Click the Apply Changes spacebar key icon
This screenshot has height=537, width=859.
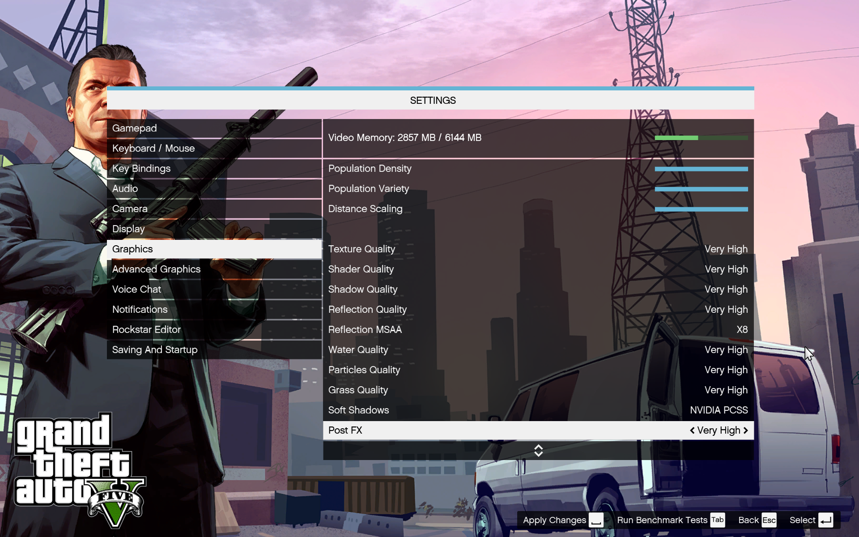point(596,520)
